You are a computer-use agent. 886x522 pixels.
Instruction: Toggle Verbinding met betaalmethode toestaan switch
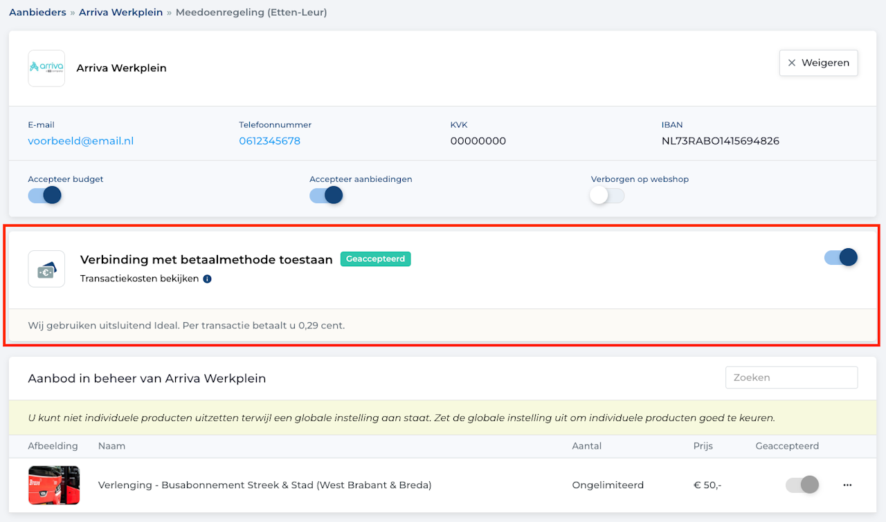[x=841, y=258]
